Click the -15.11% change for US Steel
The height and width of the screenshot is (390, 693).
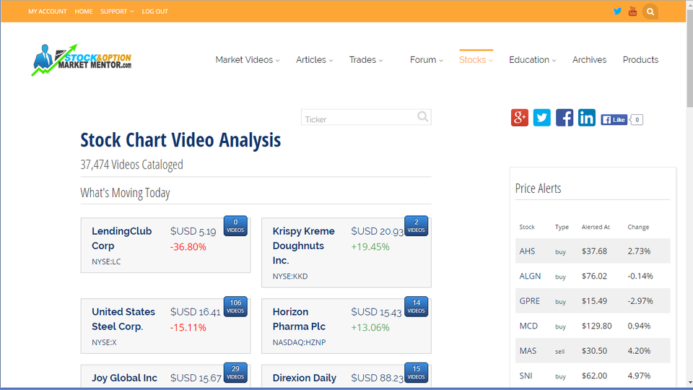click(188, 328)
